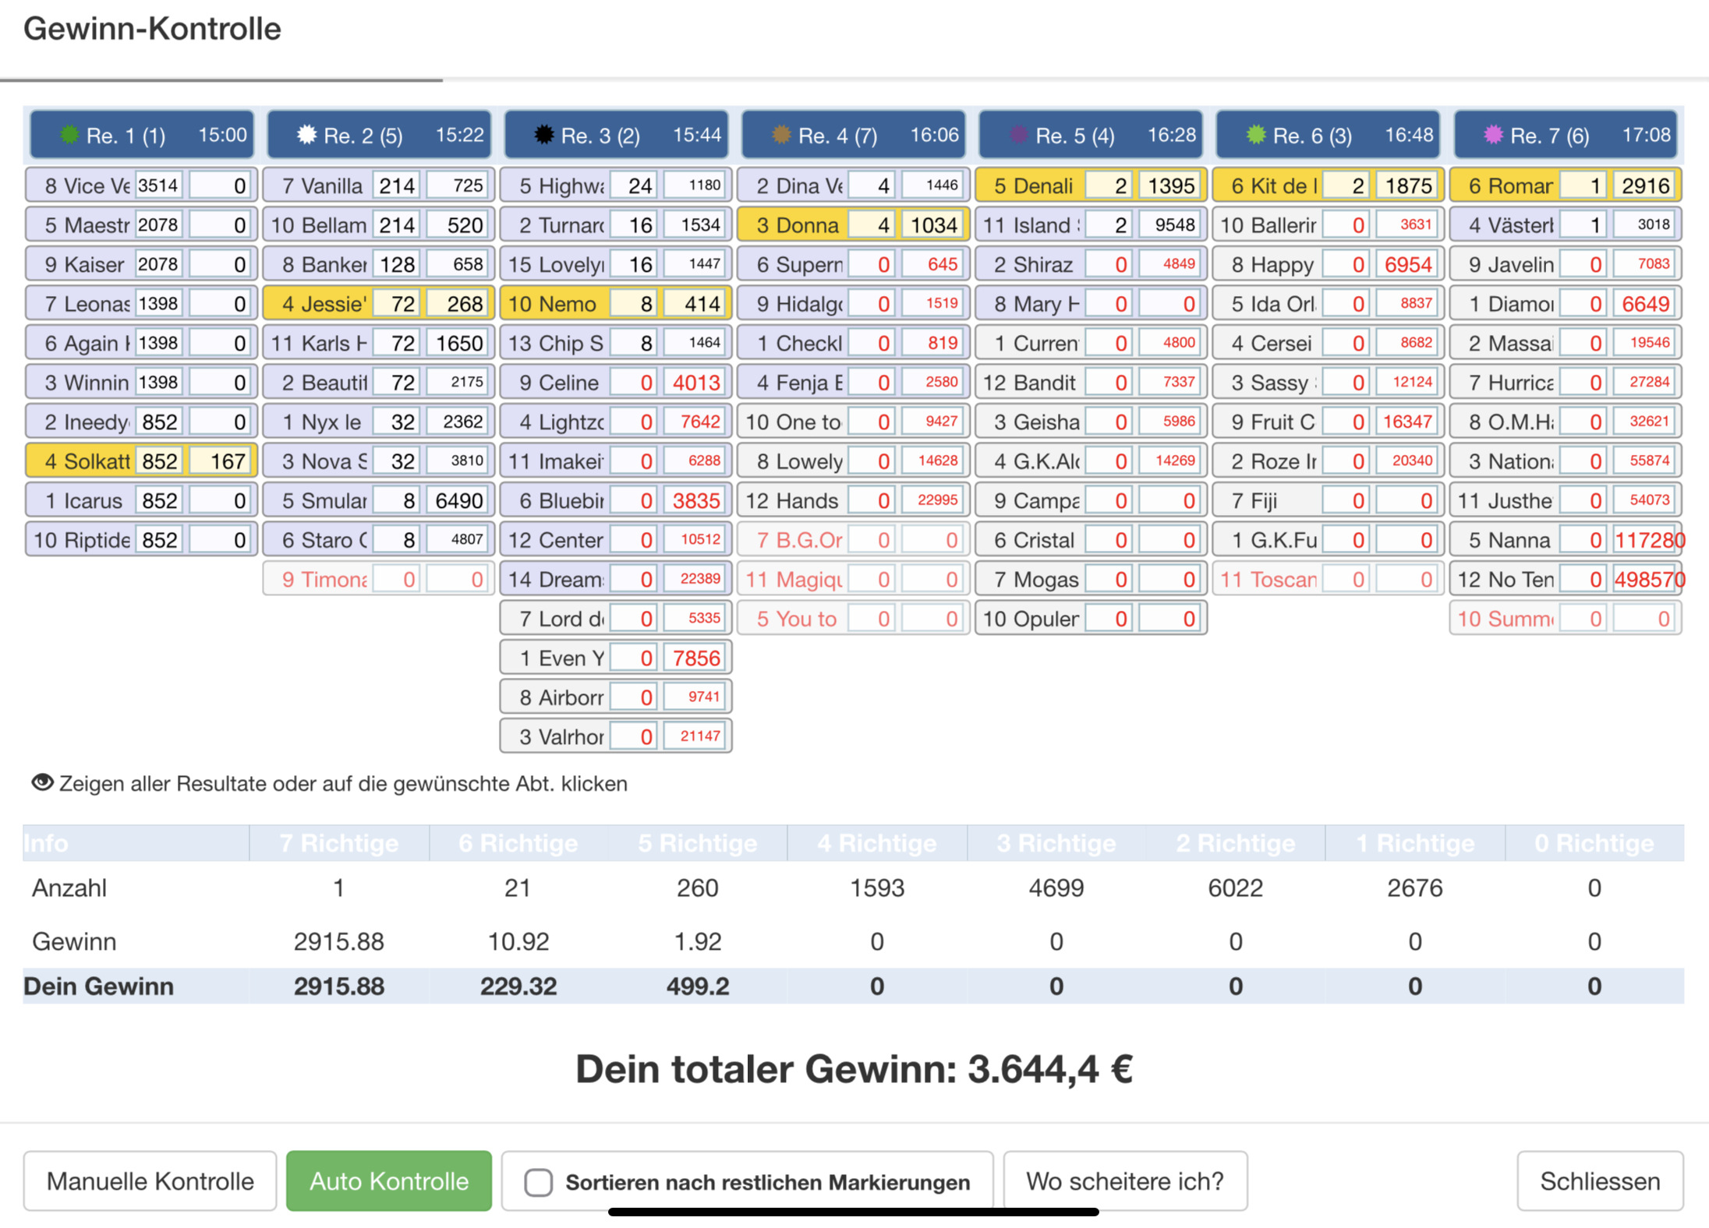Click the Dein Gewinn 229.32 cell

(518, 986)
